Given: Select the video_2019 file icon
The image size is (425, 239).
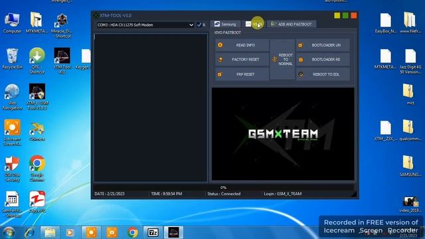Looking at the screenshot, I should click(x=410, y=204).
